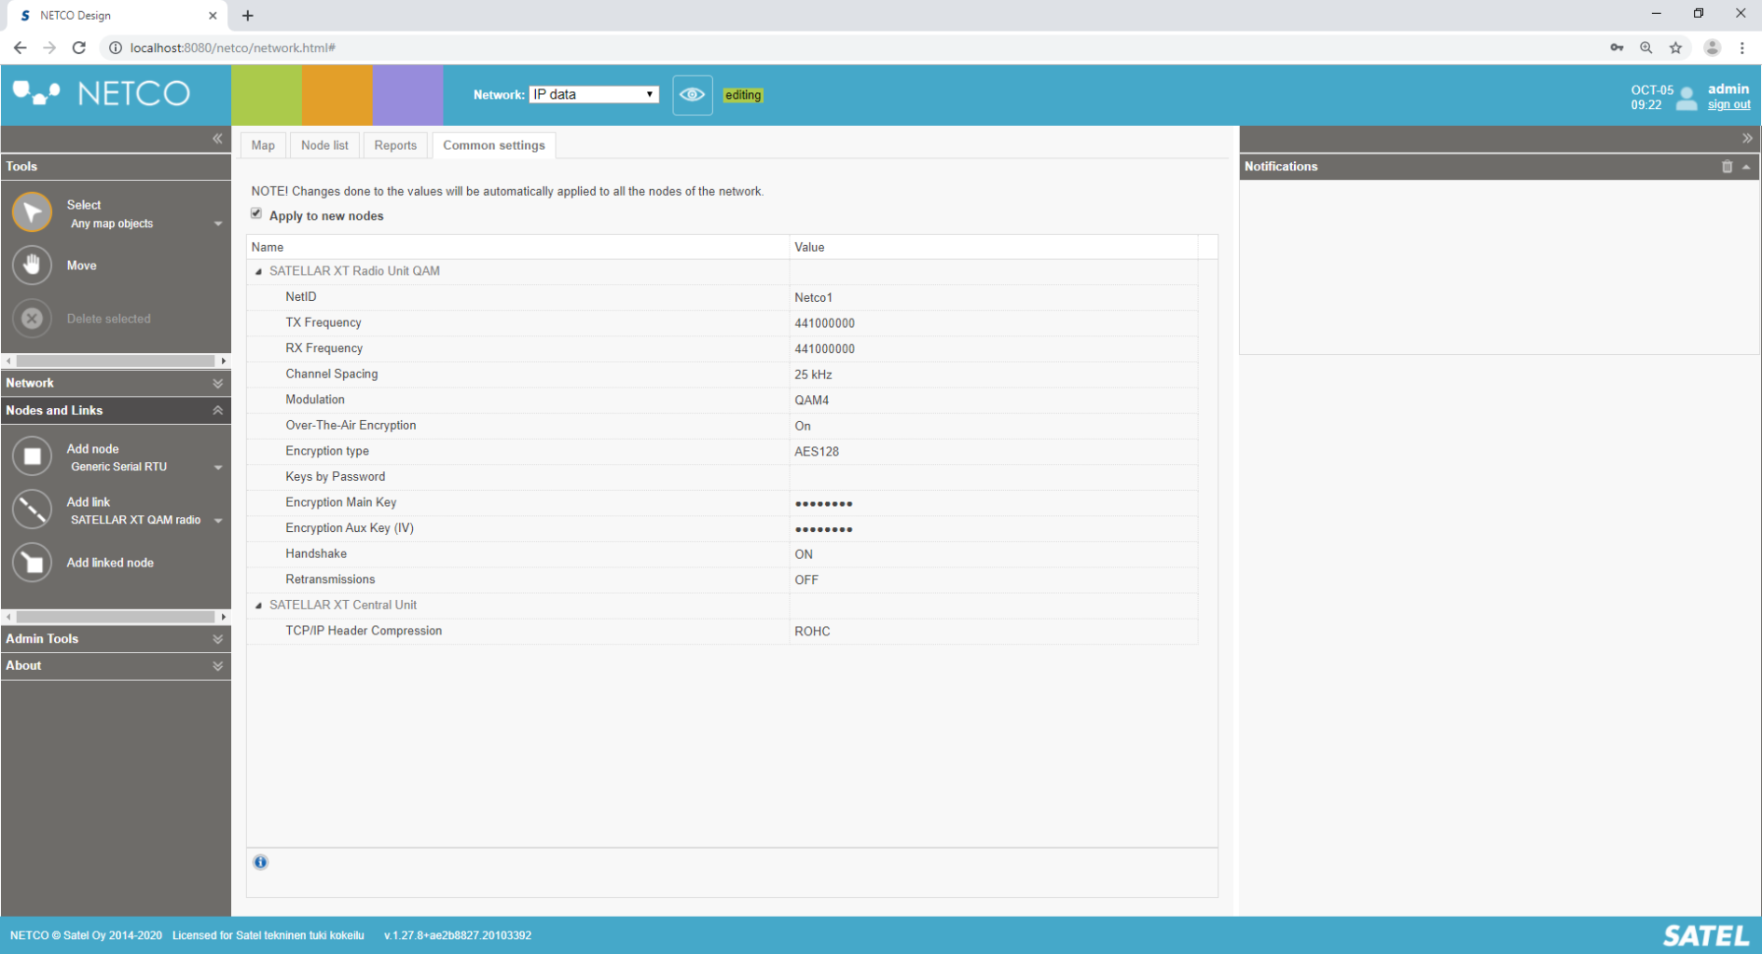Click the Add node square icon
This screenshot has width=1762, height=954.
click(32, 457)
